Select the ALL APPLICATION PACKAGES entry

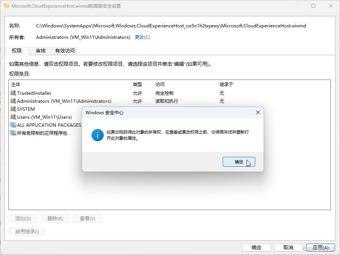click(46, 125)
